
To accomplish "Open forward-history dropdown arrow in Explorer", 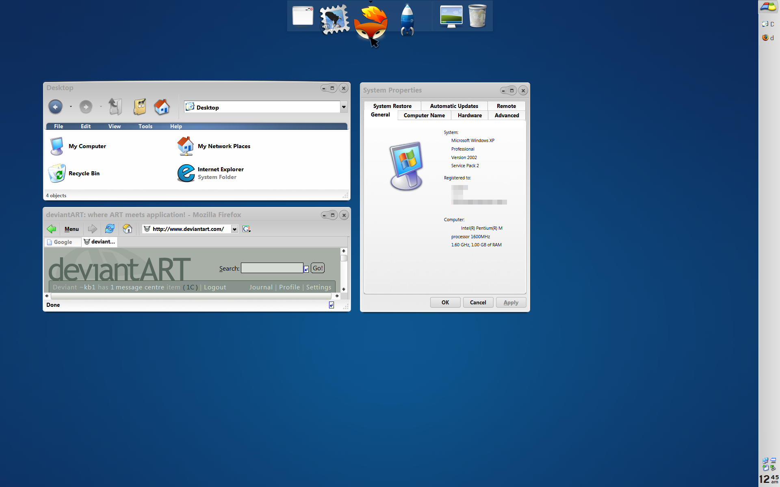I will tap(101, 107).
